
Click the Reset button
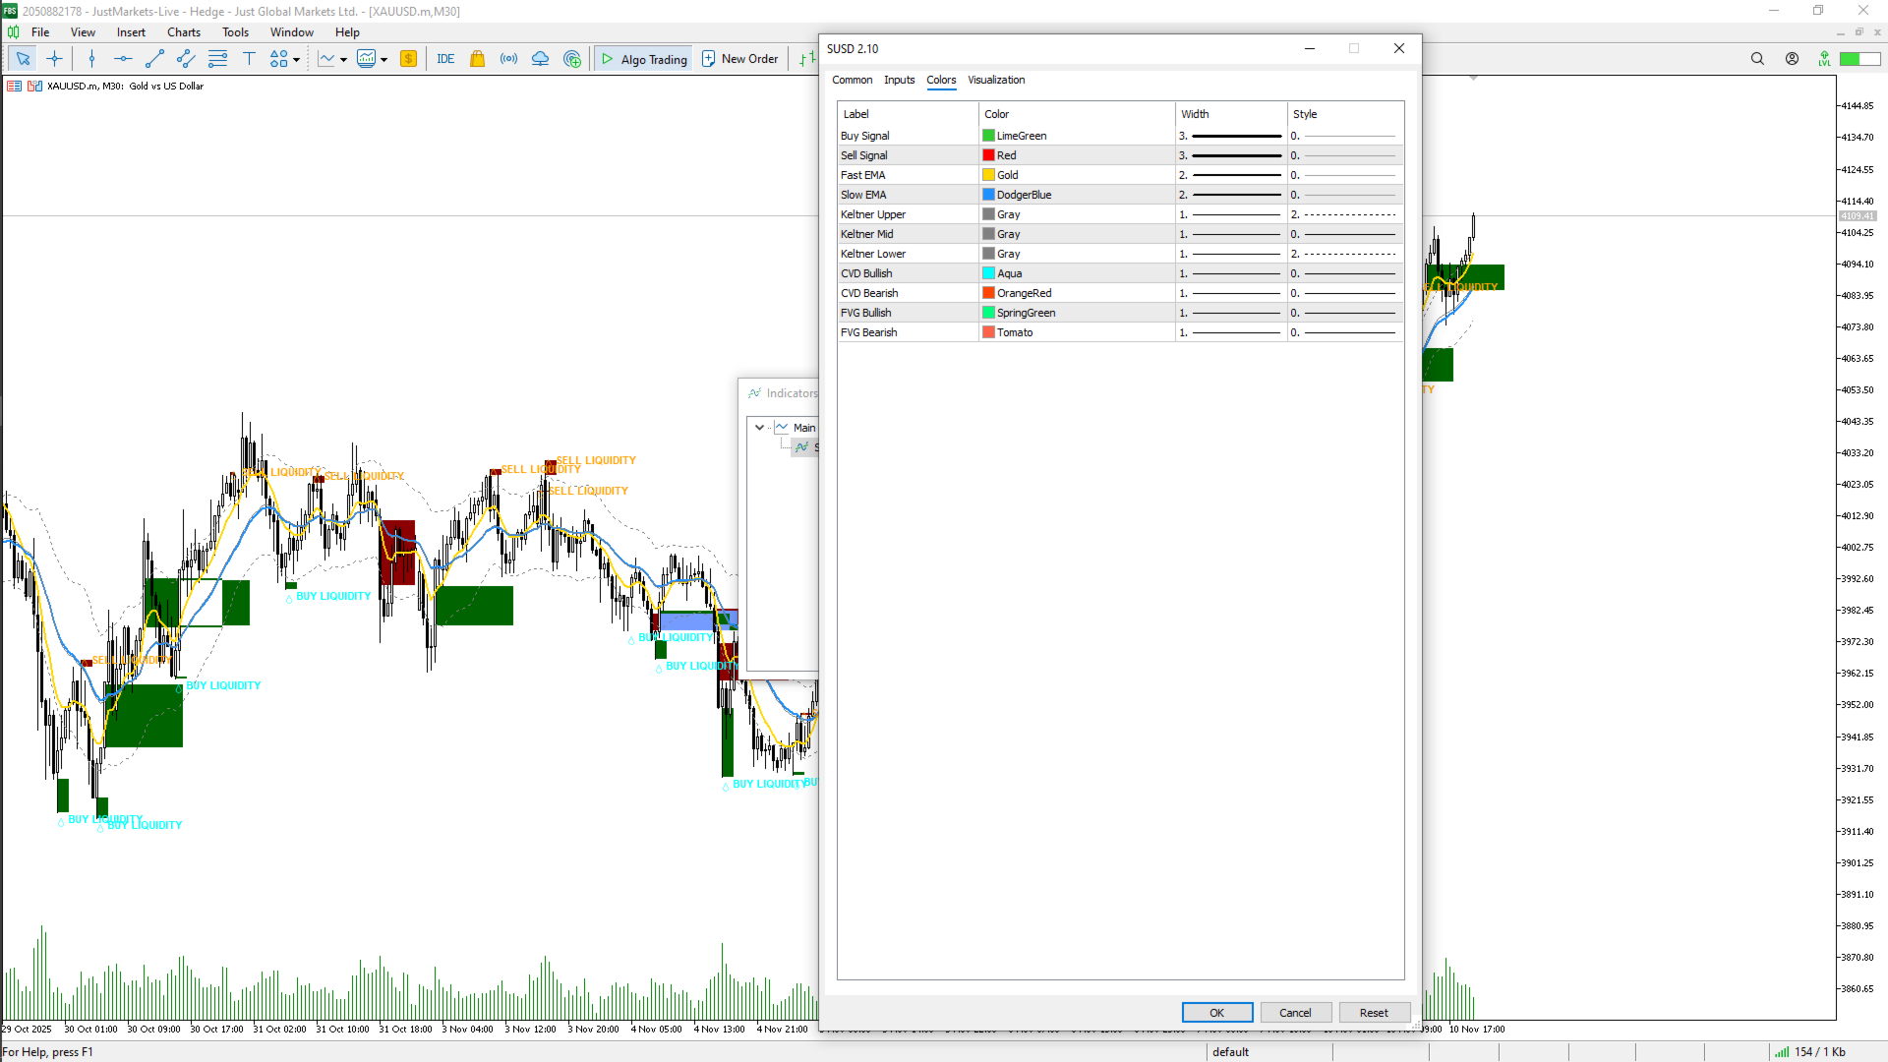pyautogui.click(x=1374, y=1013)
